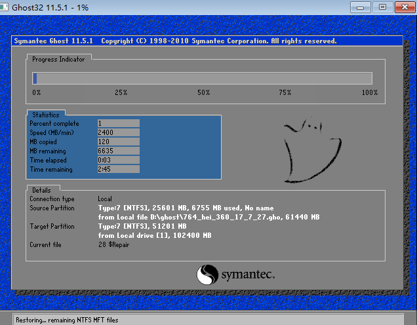Click the 50% marker under progress bar

[203, 93]
